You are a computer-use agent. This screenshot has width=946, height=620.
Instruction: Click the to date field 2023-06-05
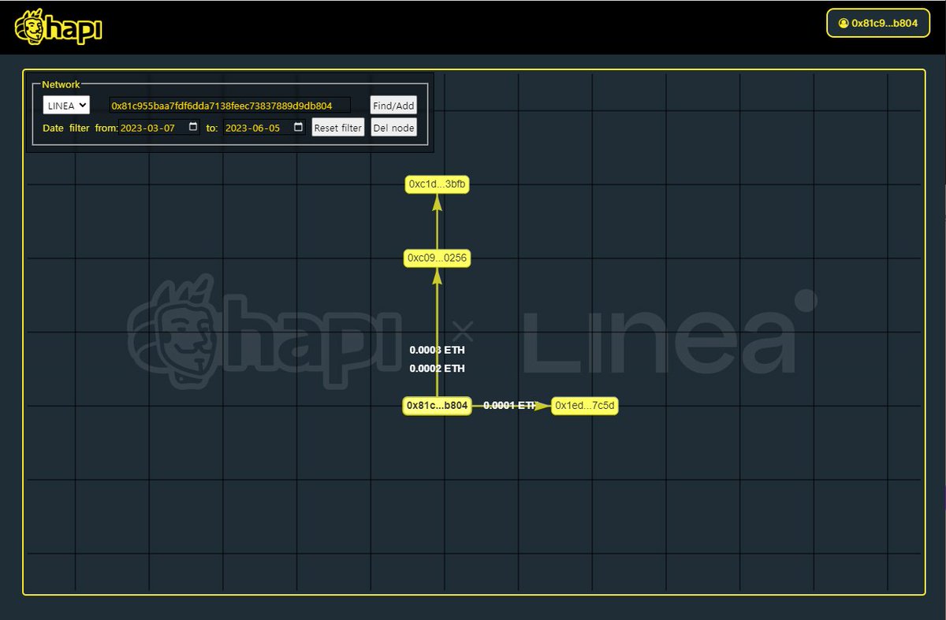264,128
